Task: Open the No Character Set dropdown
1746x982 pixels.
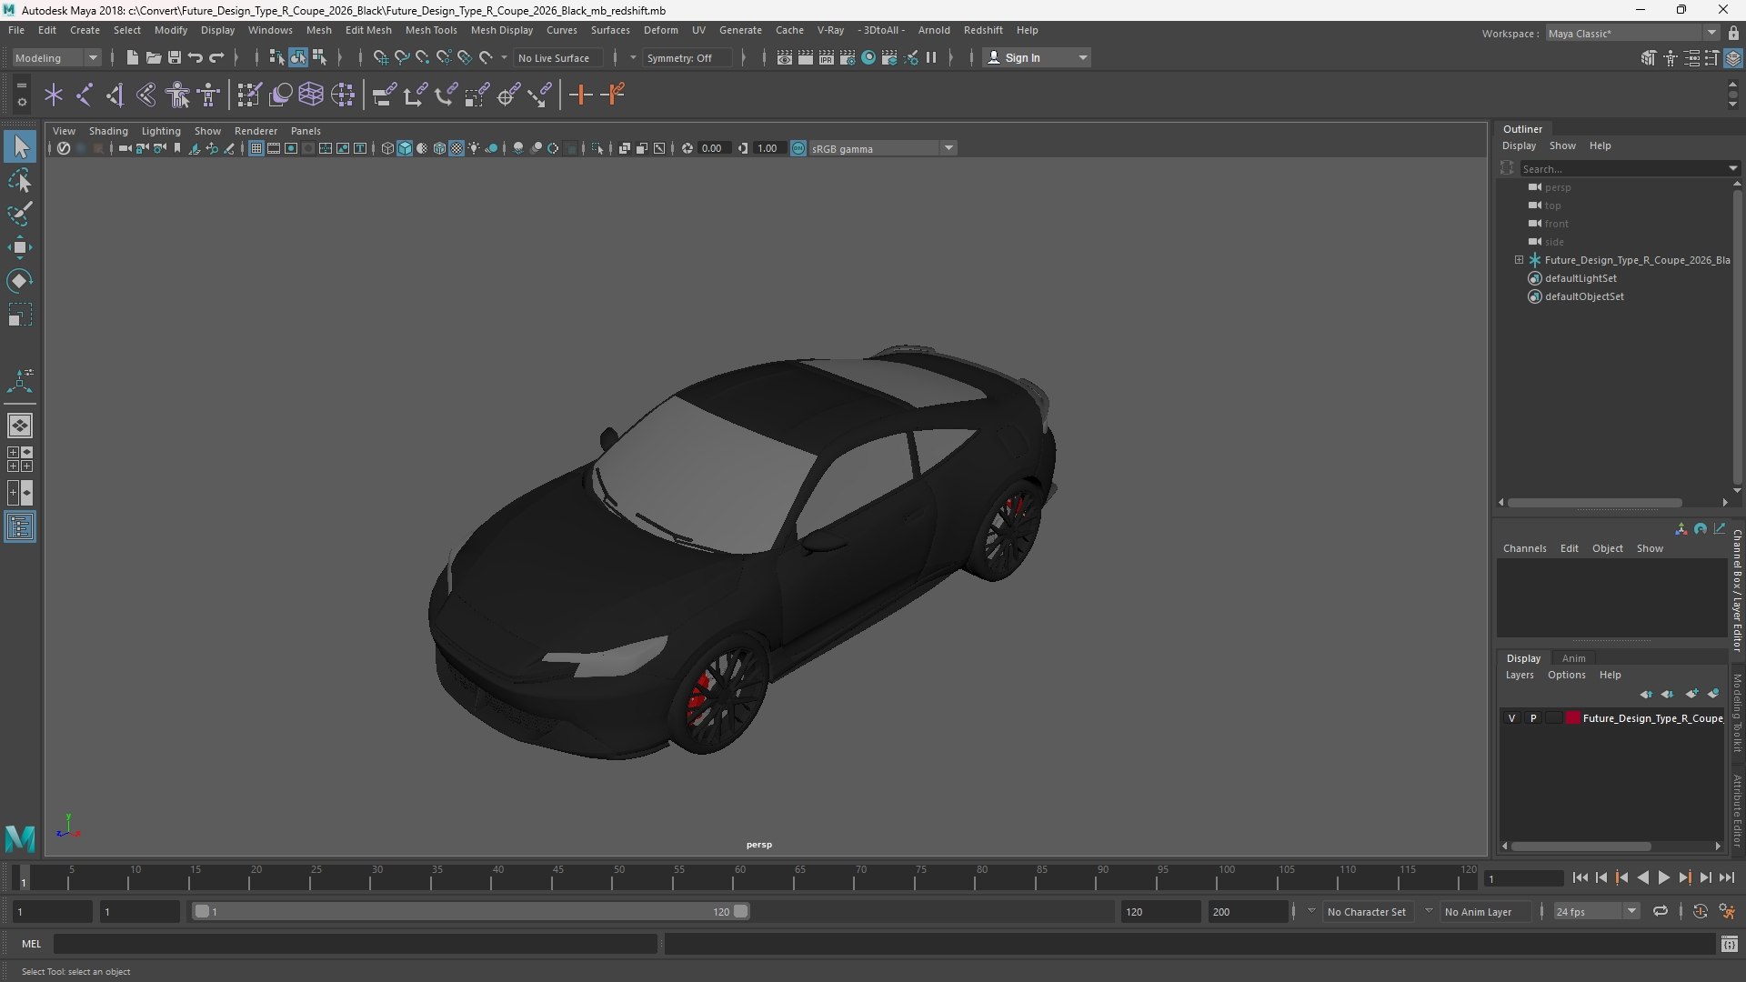Action: pyautogui.click(x=1367, y=911)
